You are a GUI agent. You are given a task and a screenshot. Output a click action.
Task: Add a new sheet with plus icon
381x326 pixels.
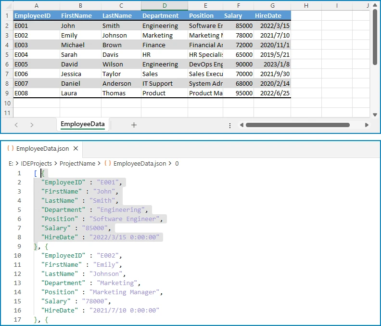(x=134, y=125)
